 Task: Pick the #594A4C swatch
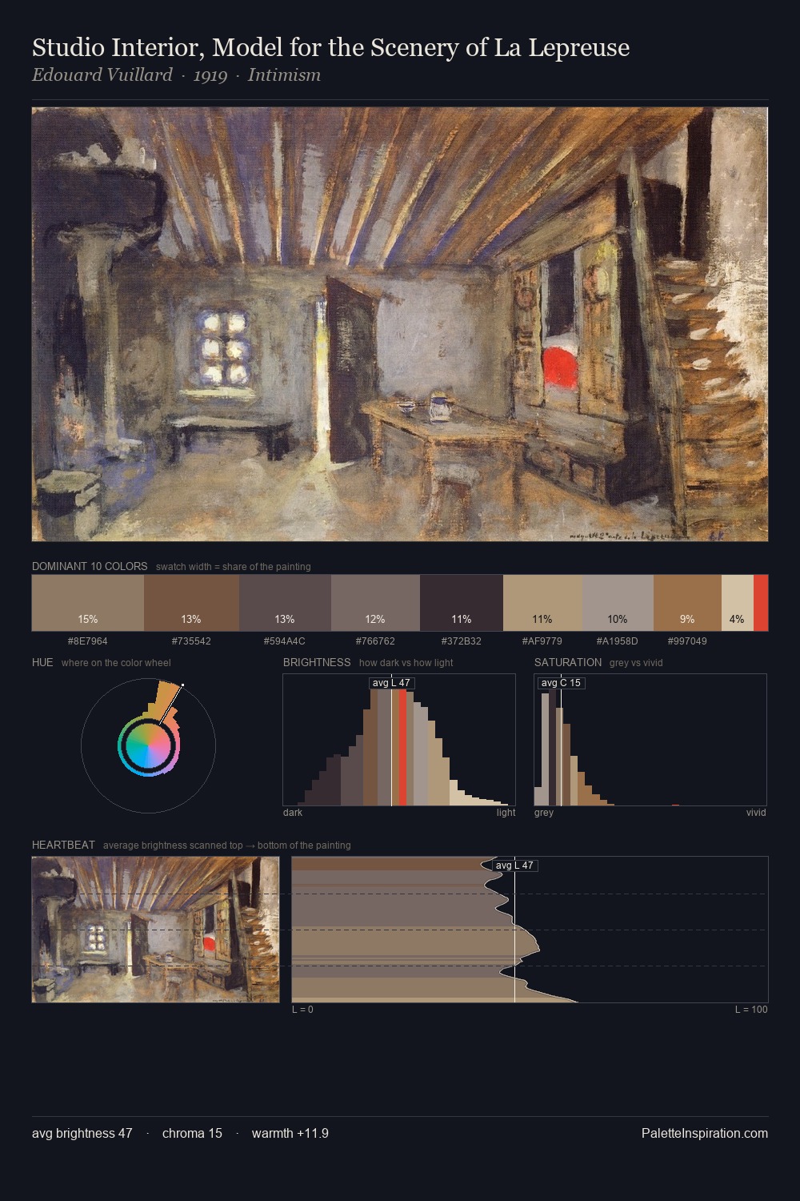point(285,603)
